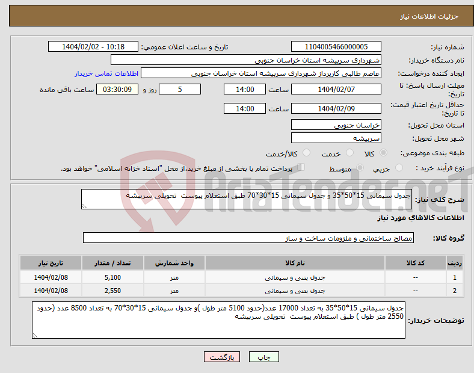Image resolution: width=474 pixels, height=373 pixels.
Task: Click the announcement date field 1404/02/02 - 10:18
Action: click(93, 46)
